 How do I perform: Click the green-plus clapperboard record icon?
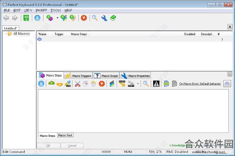tap(64, 18)
